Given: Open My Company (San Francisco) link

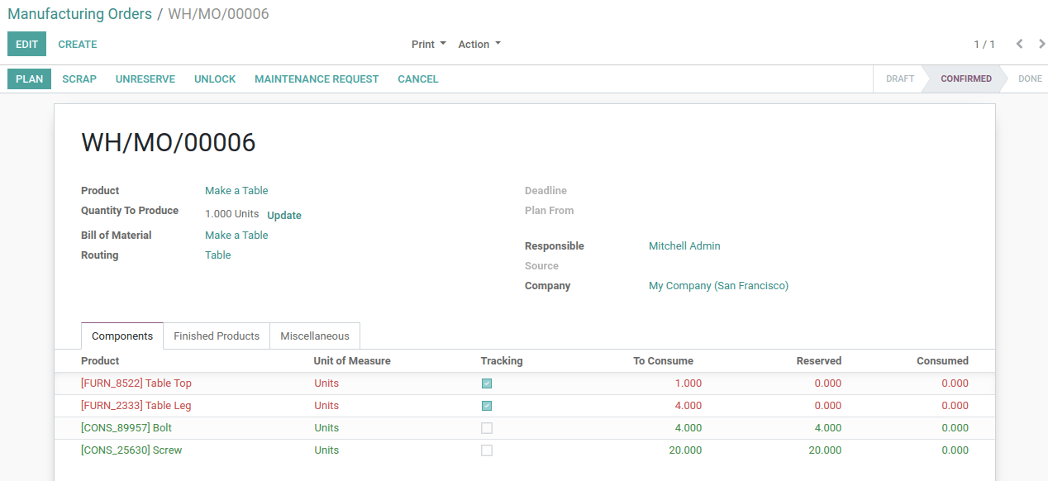Looking at the screenshot, I should tap(718, 286).
